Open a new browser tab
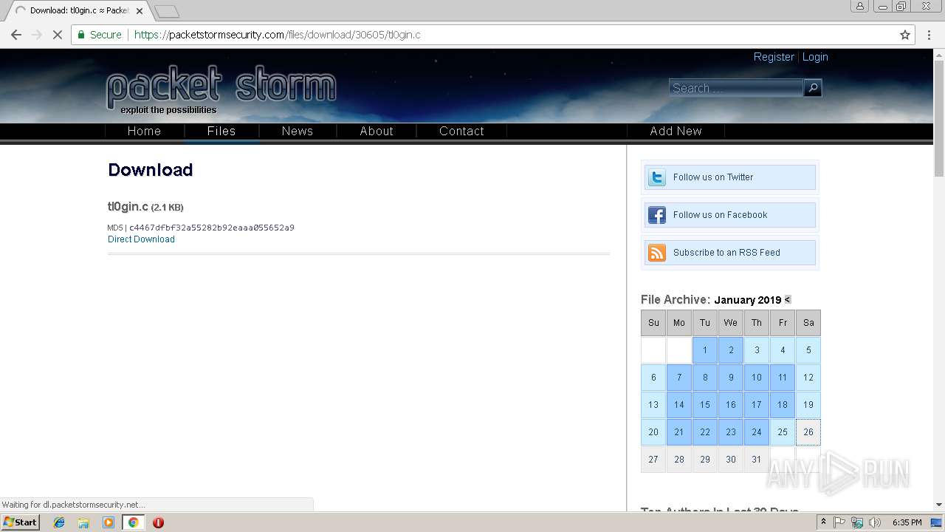 167,11
